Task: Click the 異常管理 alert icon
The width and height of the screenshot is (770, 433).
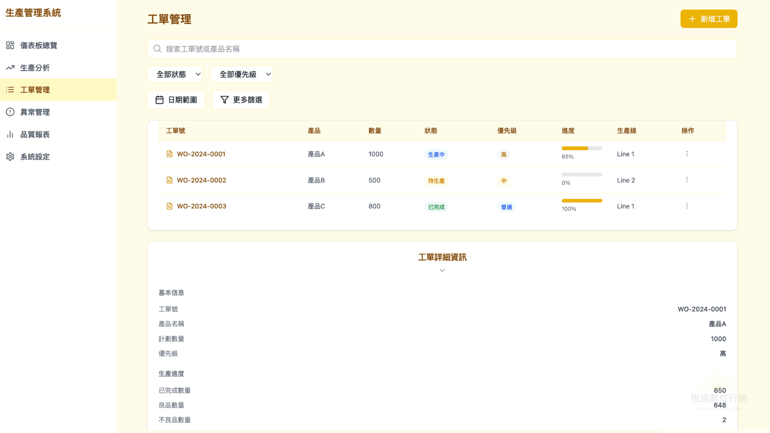Action: click(10, 112)
